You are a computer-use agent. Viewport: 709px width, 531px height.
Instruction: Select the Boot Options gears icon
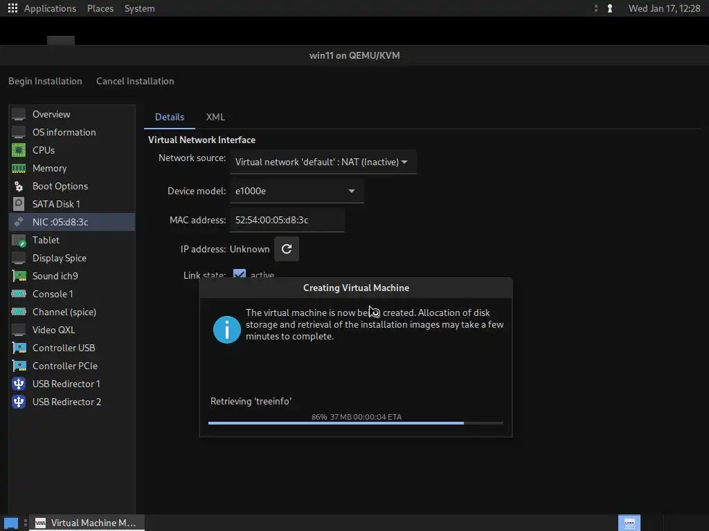click(19, 186)
